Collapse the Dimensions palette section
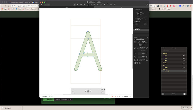193x110 pixels. (x=134, y=9)
